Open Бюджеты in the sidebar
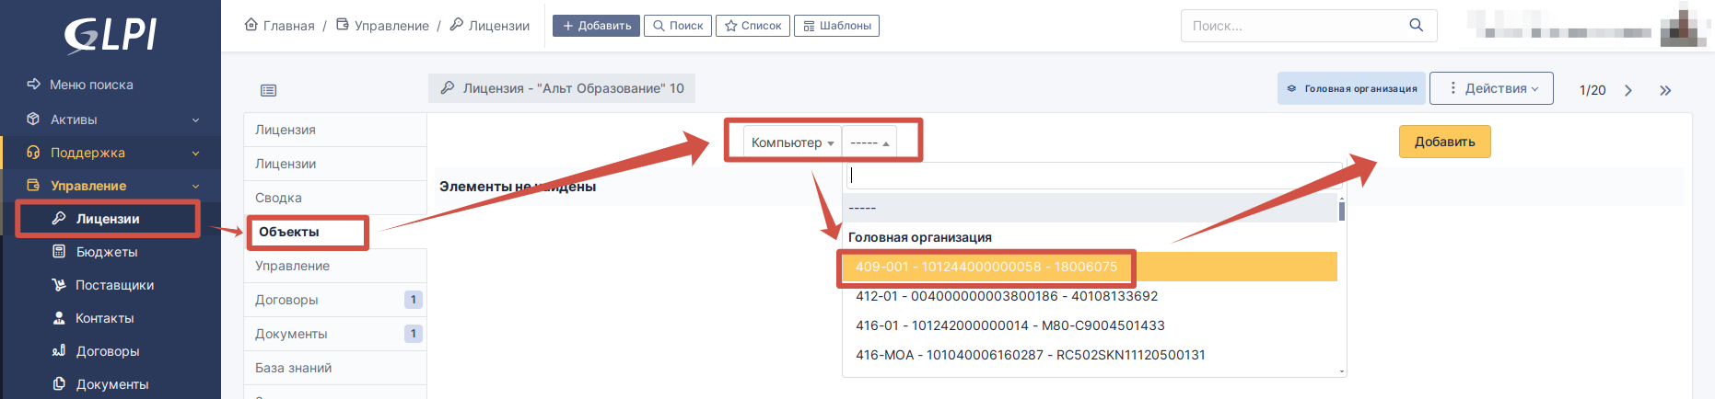Image resolution: width=1715 pixels, height=399 pixels. pyautogui.click(x=107, y=252)
